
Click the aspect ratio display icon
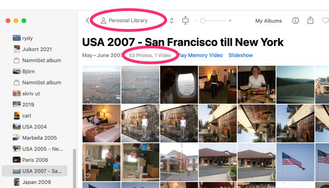185,21
